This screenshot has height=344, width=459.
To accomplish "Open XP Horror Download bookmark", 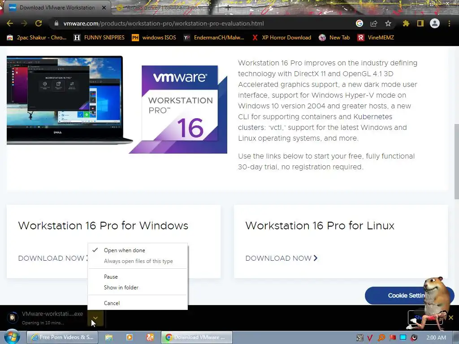I will 281,38.
